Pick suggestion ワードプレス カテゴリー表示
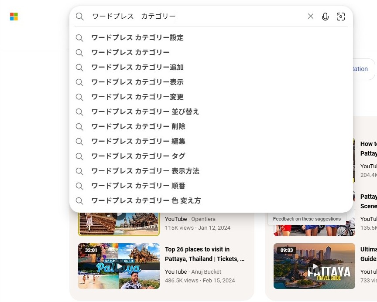The width and height of the screenshot is (377, 302). 137,82
